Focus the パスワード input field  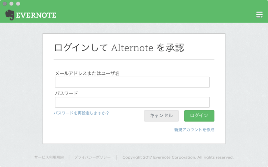(x=132, y=102)
